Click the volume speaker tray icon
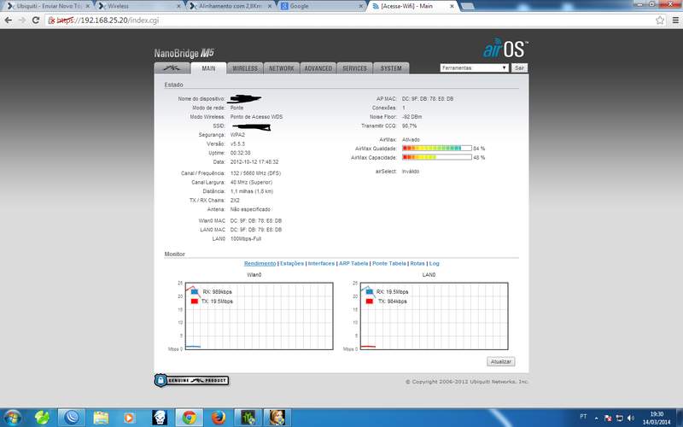The width and height of the screenshot is (683, 427). click(630, 418)
